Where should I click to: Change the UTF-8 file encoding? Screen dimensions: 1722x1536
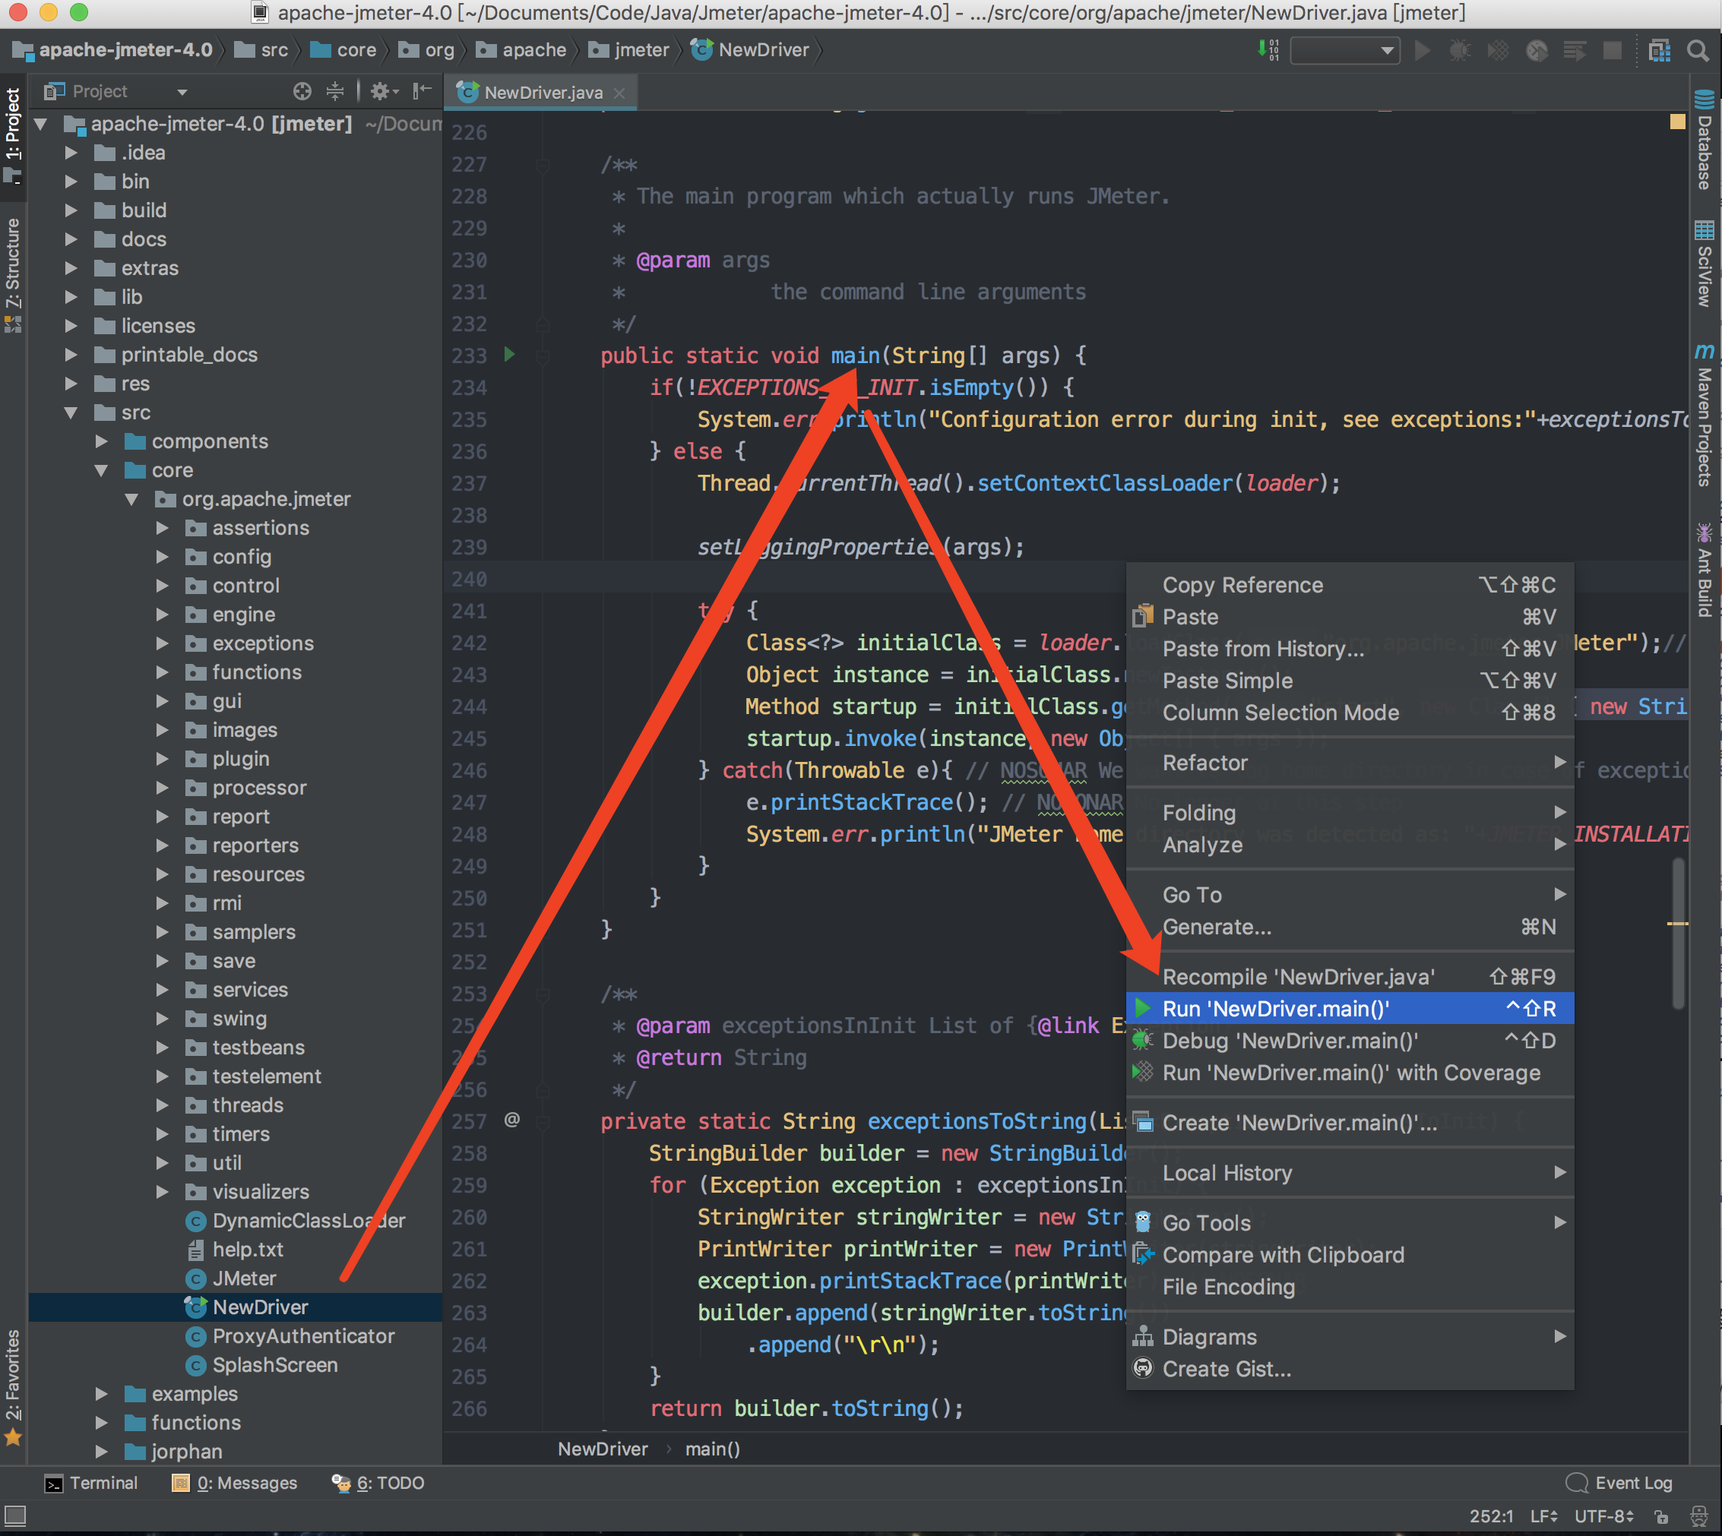(1605, 1516)
